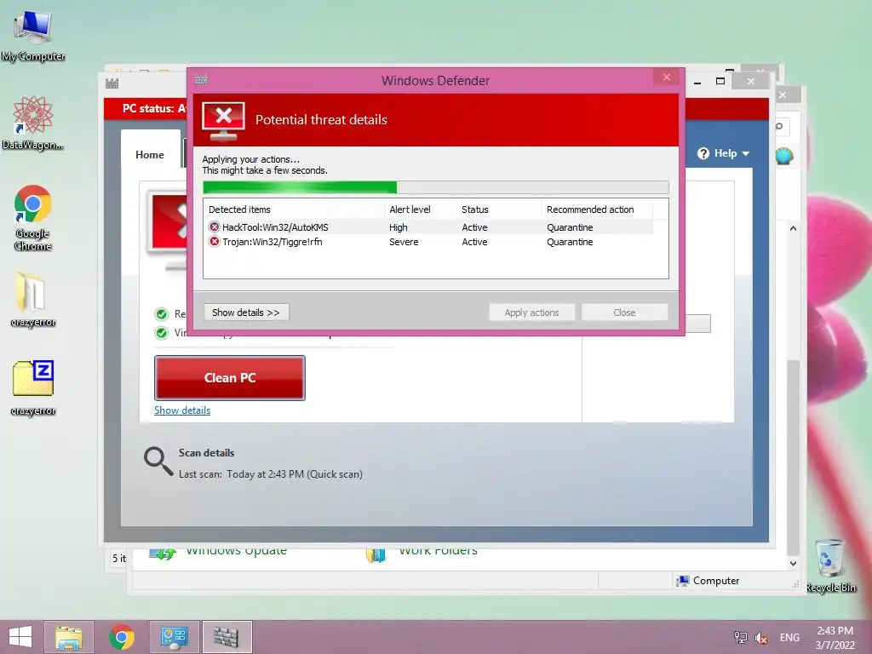Click the scan details magnifier icon

pos(158,462)
